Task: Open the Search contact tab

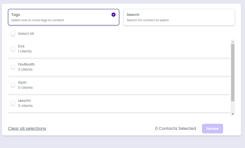Action: coord(179,17)
